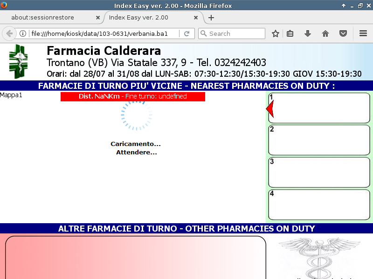This screenshot has width=373, height=279.
Task: Open the Firefox hamburger menu
Action: [363, 33]
